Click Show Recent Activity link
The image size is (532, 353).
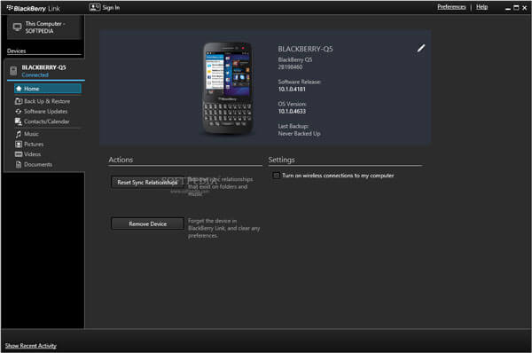point(31,346)
